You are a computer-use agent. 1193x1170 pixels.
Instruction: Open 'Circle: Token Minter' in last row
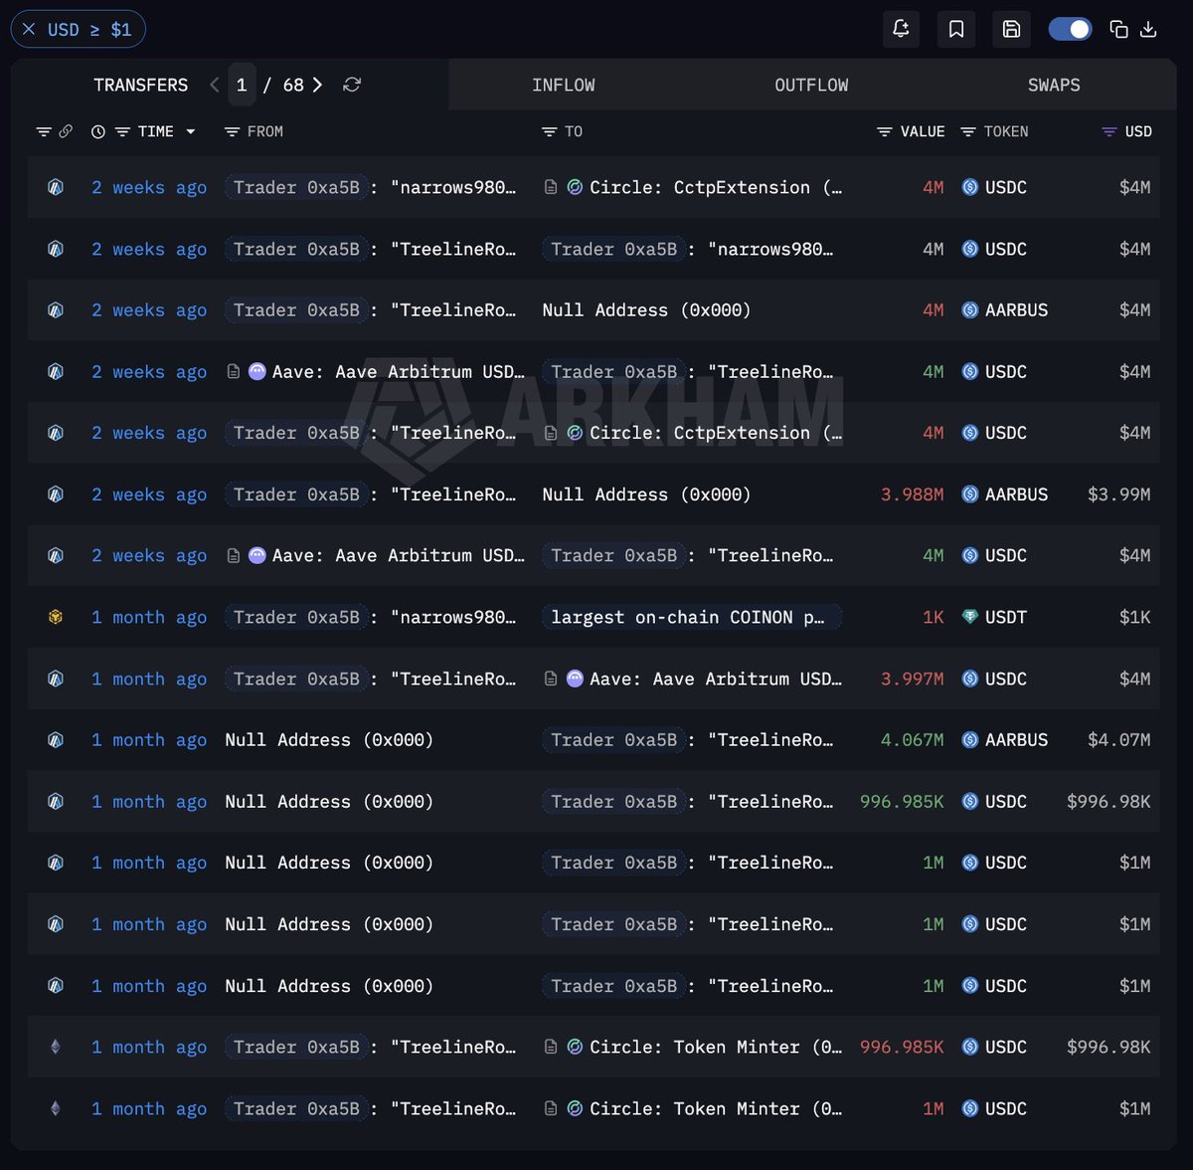(716, 1108)
